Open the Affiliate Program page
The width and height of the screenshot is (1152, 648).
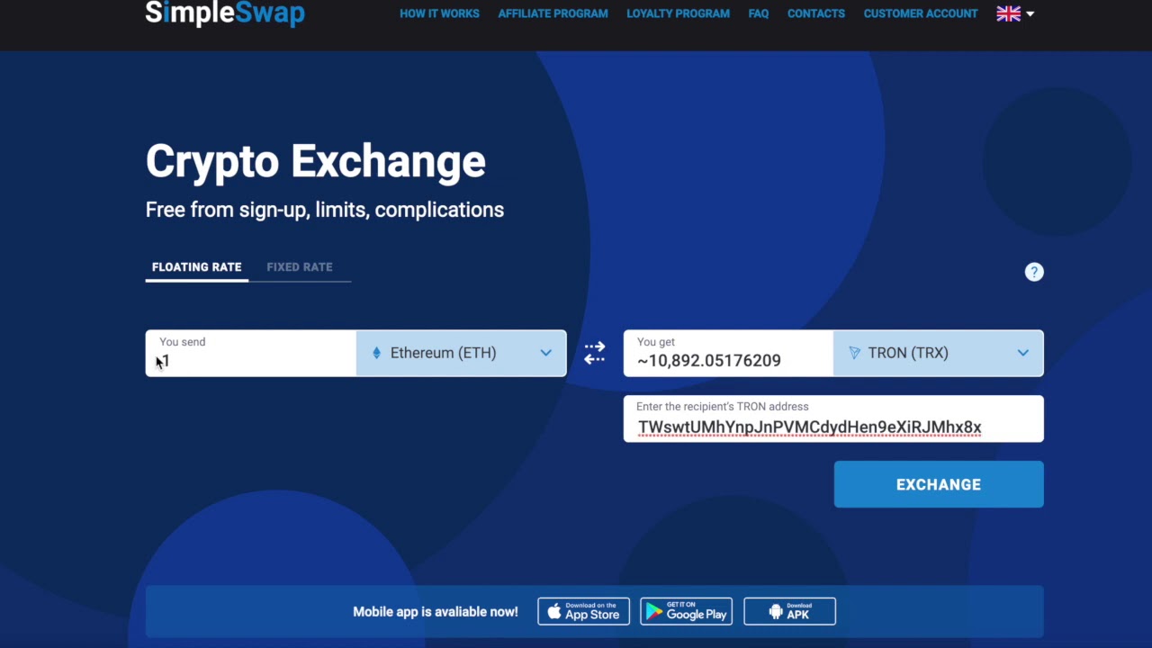553,13
